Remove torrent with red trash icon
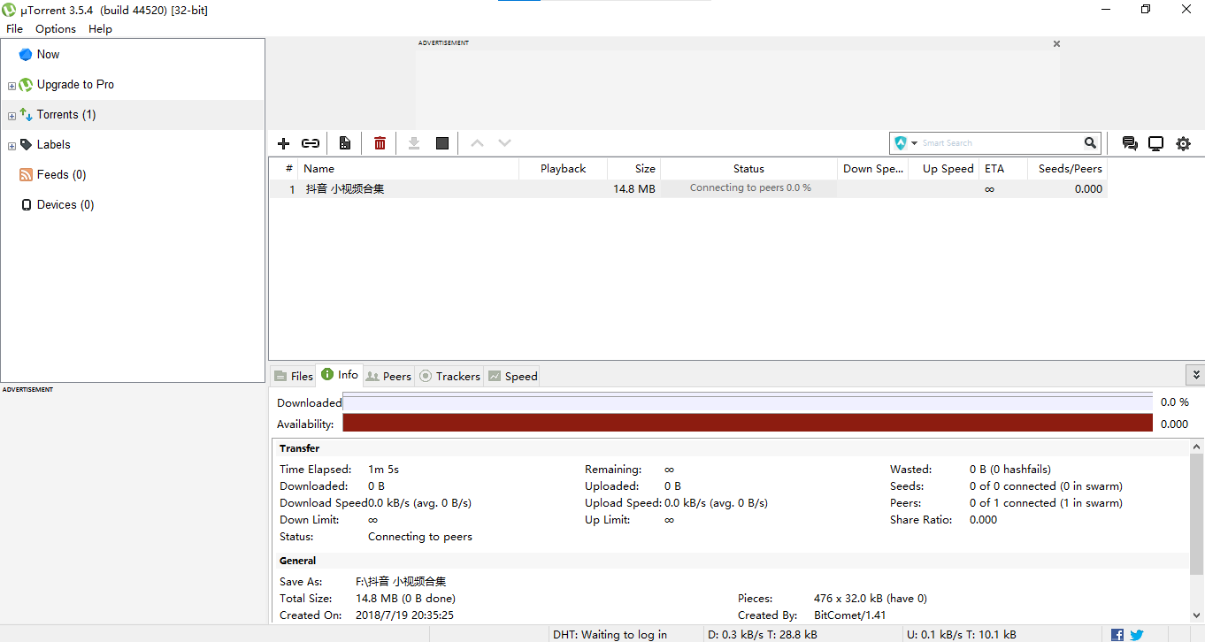 pyautogui.click(x=380, y=143)
